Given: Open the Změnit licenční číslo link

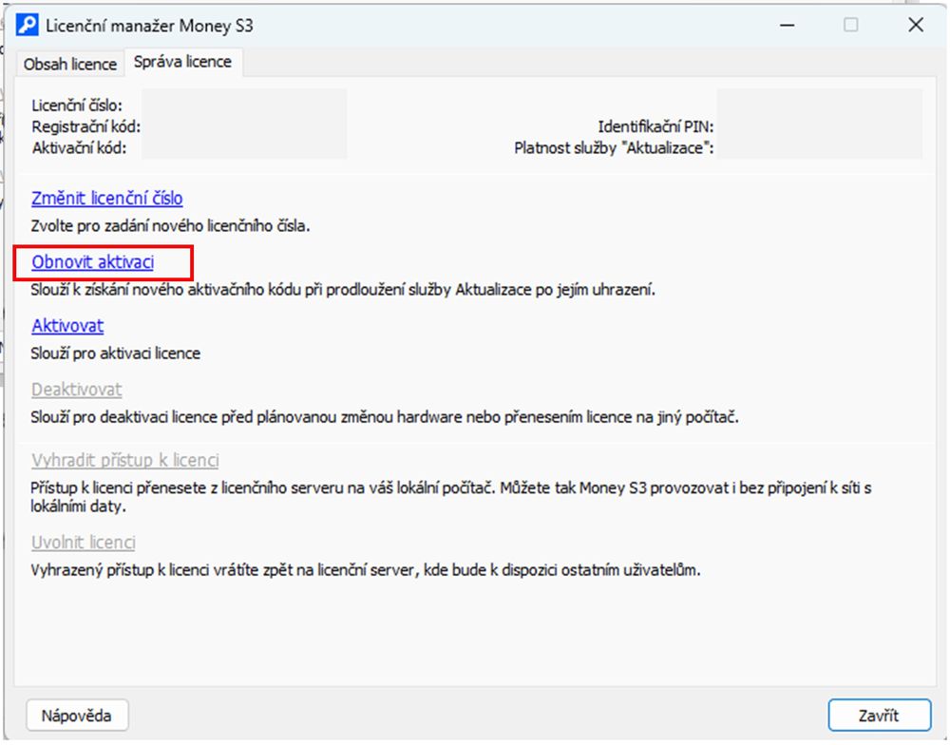Looking at the screenshot, I should click(x=107, y=199).
